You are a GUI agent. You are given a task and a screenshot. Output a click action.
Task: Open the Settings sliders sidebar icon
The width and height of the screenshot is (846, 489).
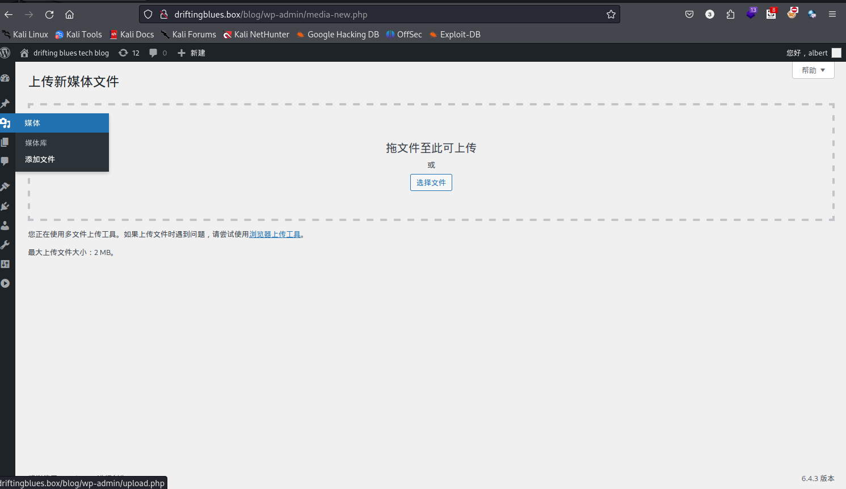coord(5,264)
